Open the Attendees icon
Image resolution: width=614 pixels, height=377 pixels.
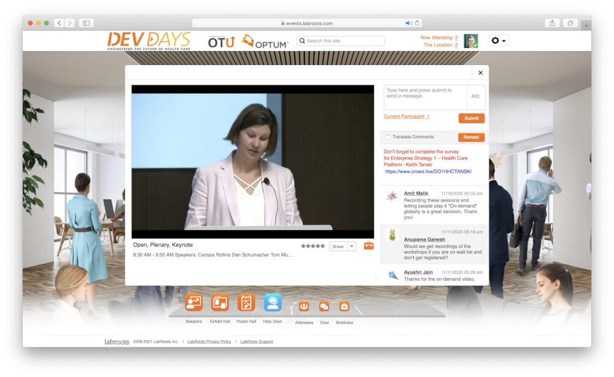[304, 306]
